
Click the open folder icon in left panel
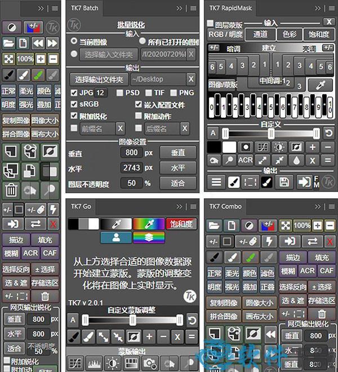(9, 43)
